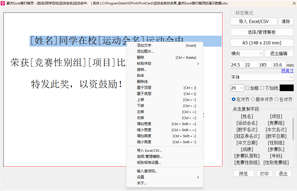297x191 pixels.
Task: Expand the 粘贴字段 submenu
Action: (165, 64)
